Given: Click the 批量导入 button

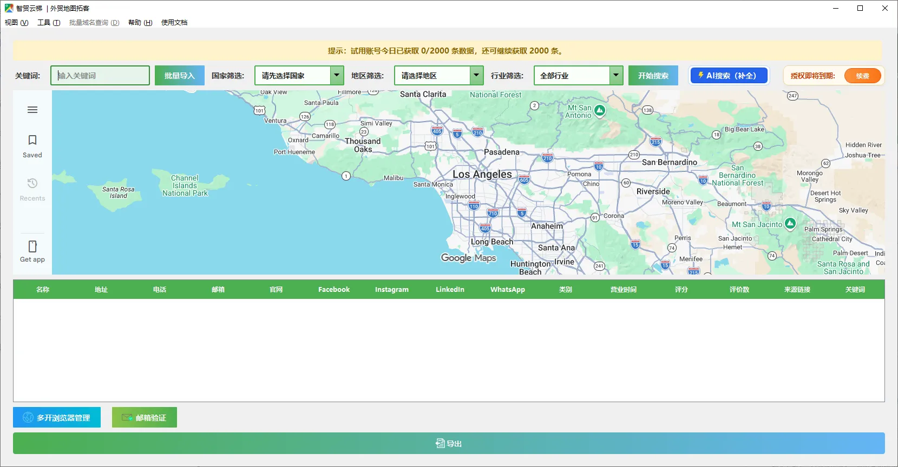Looking at the screenshot, I should click(x=180, y=75).
